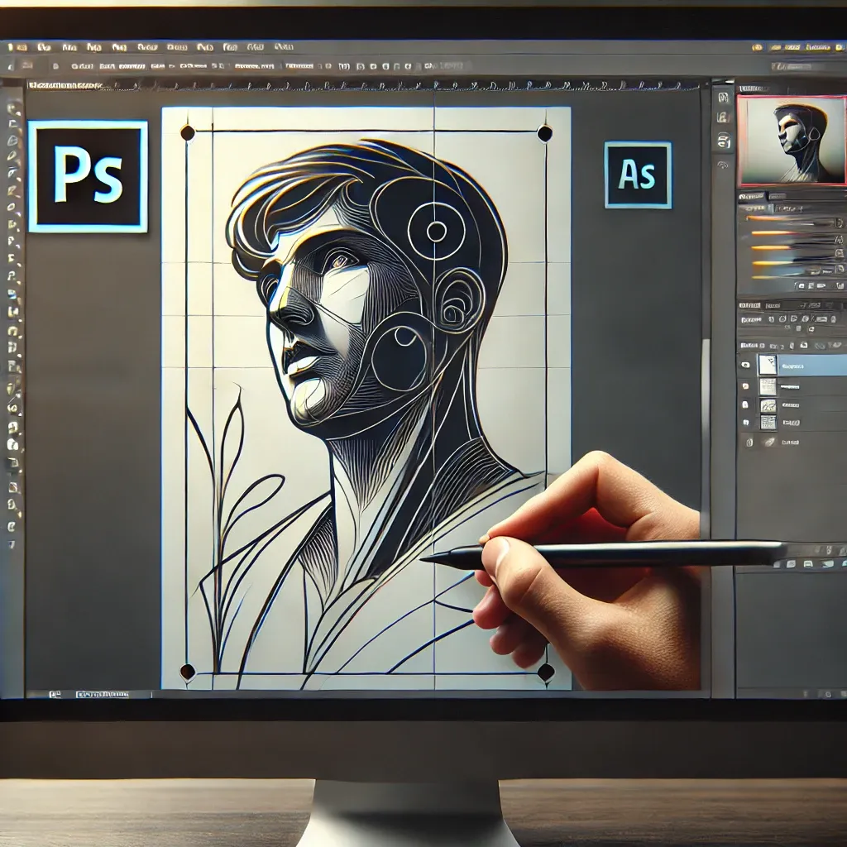Click the portrait preview thumbnail in navigator
This screenshot has width=847, height=847.
(791, 140)
